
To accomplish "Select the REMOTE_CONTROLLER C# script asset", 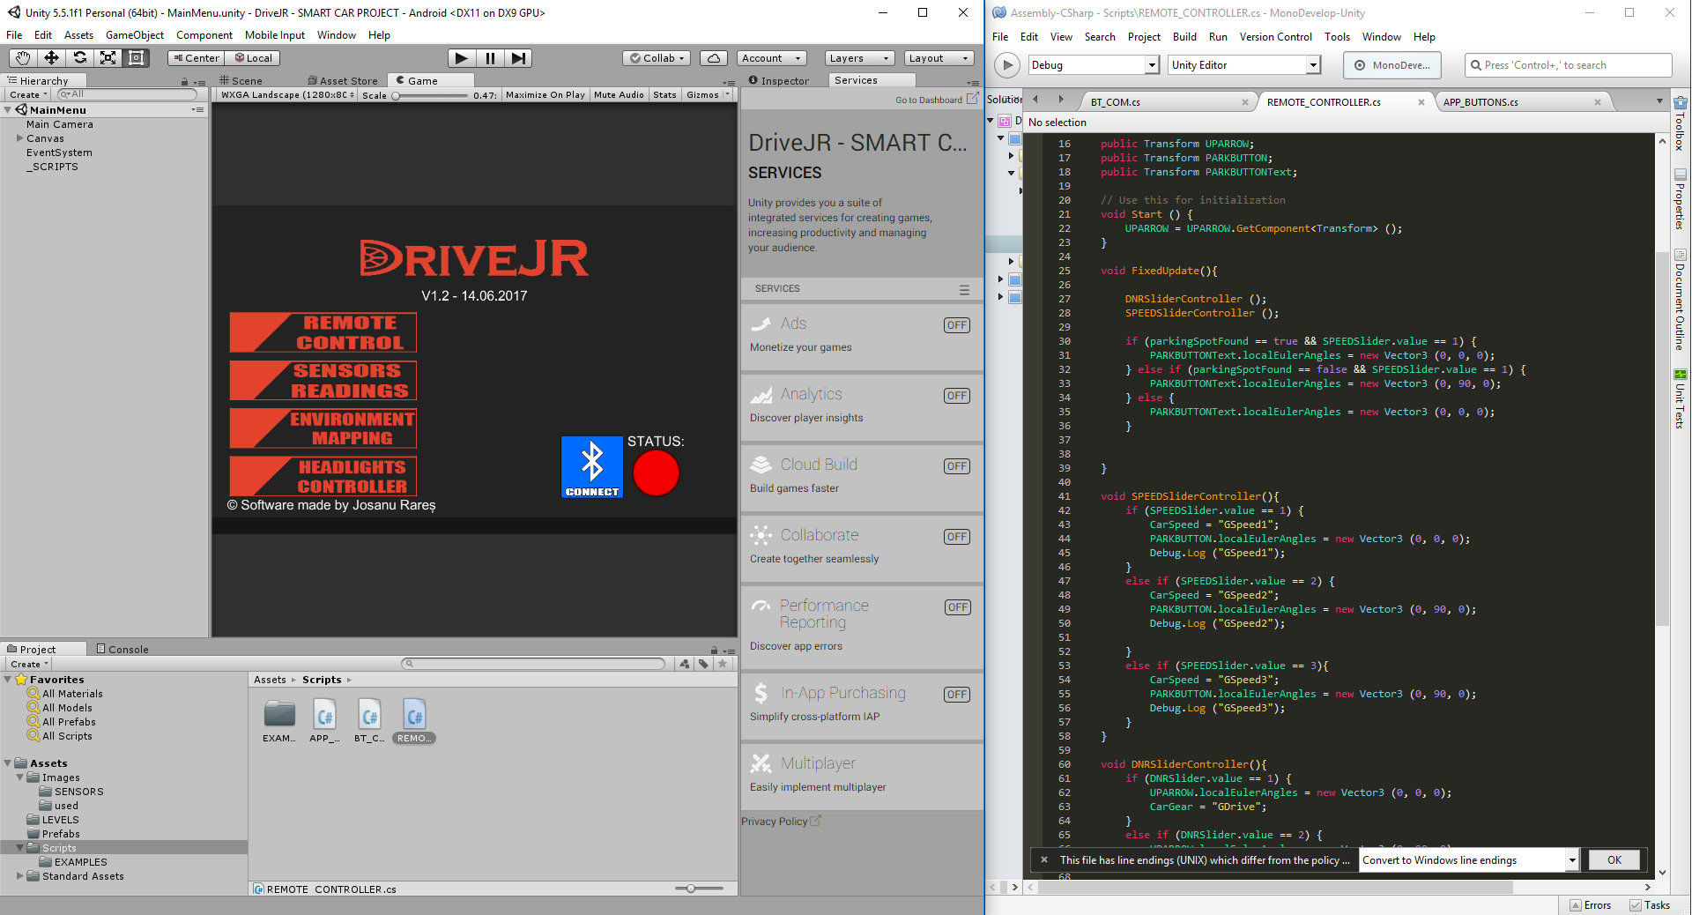I will [414, 721].
